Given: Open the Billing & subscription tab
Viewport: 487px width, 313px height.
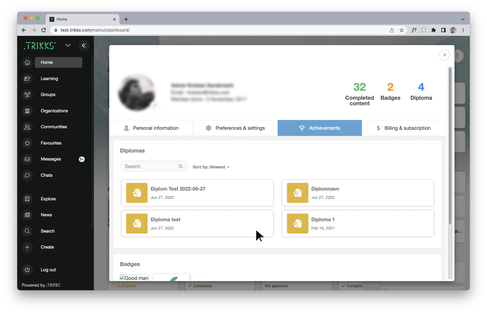Looking at the screenshot, I should [404, 128].
